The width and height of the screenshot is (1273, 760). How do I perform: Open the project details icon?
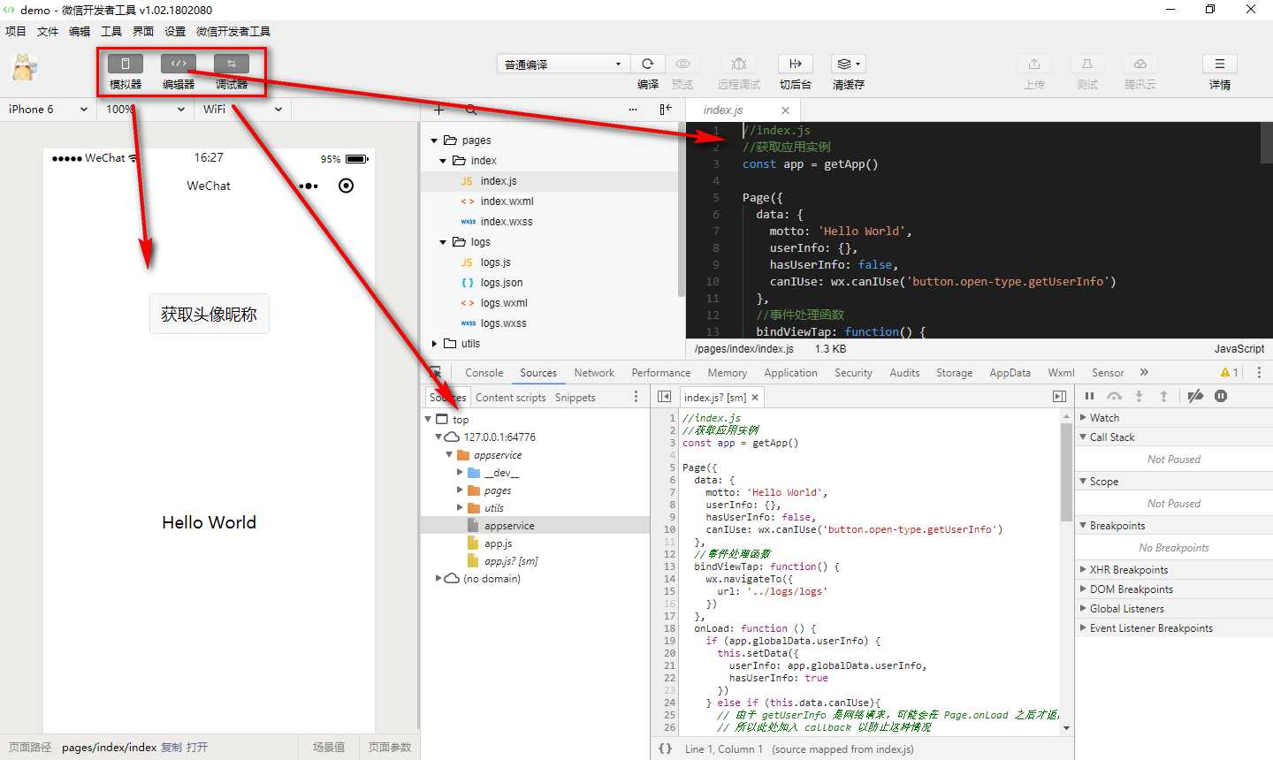point(1220,64)
